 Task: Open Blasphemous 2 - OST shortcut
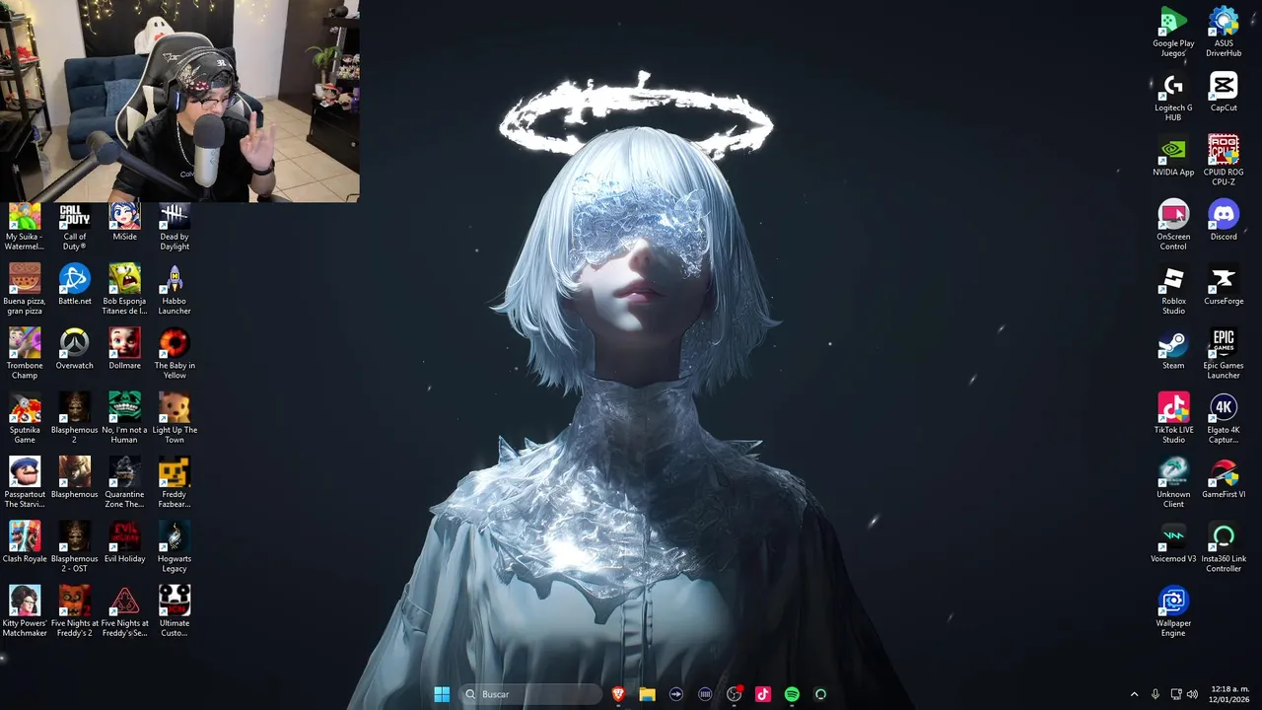[75, 548]
